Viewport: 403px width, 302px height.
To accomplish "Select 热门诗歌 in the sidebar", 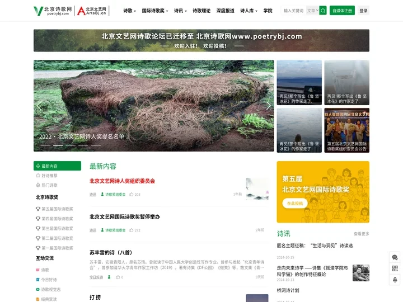I will (x=49, y=185).
